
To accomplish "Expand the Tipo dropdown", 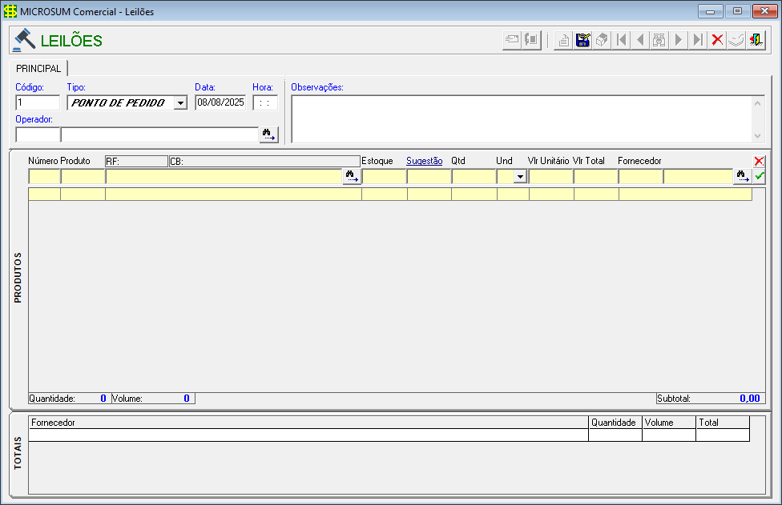I will pos(180,102).
